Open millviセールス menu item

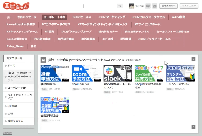[82, 17]
